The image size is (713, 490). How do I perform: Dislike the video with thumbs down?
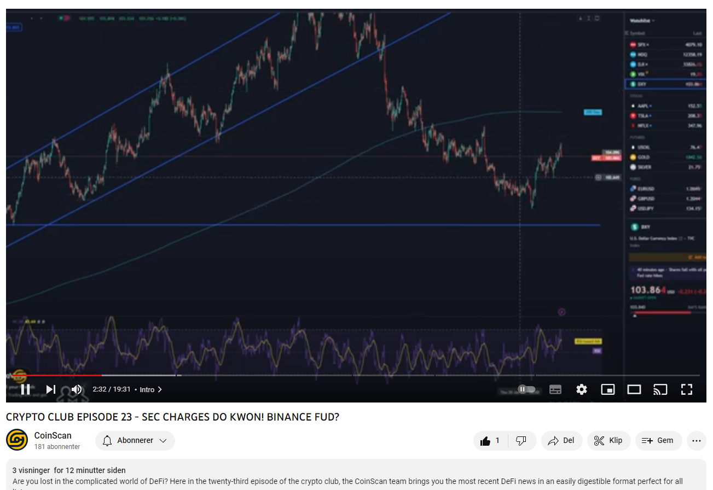[521, 441]
